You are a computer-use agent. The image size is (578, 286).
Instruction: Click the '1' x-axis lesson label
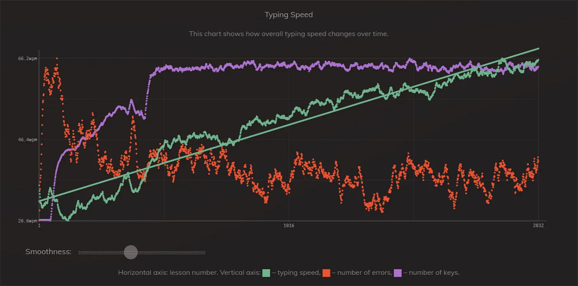(38, 226)
